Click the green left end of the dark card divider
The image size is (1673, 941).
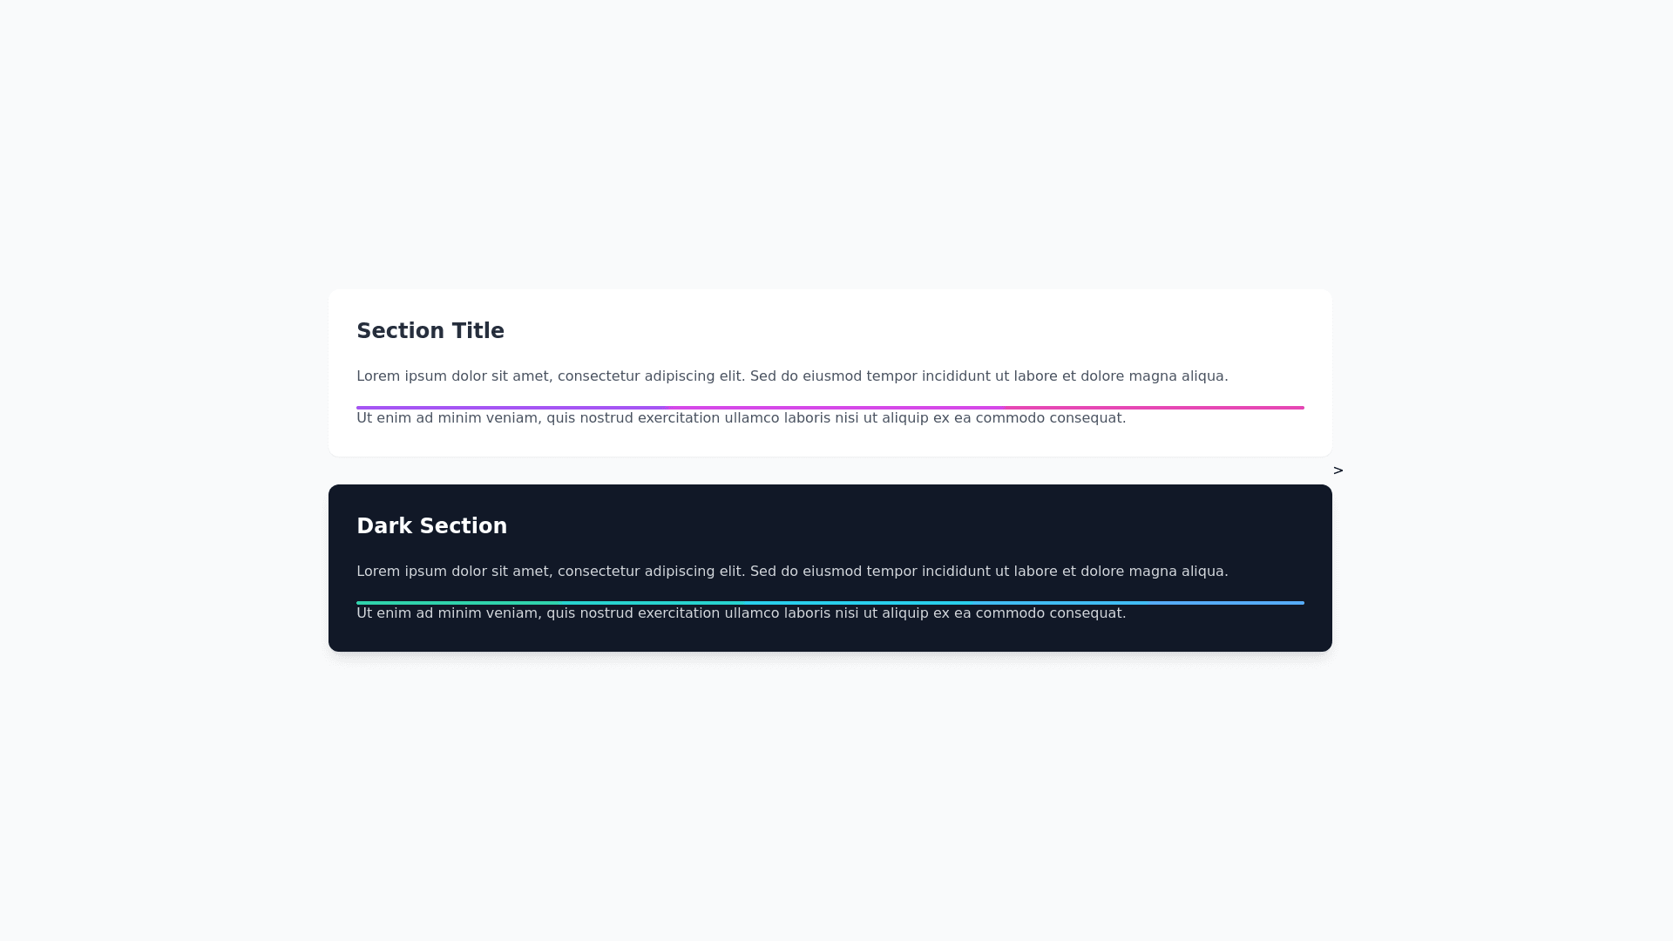point(362,603)
